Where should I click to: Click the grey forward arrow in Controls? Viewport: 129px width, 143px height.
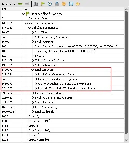point(27,4)
